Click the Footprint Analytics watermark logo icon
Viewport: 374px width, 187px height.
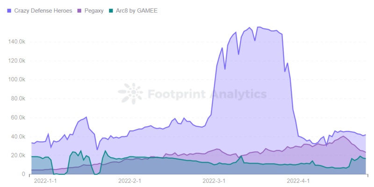(x=131, y=94)
